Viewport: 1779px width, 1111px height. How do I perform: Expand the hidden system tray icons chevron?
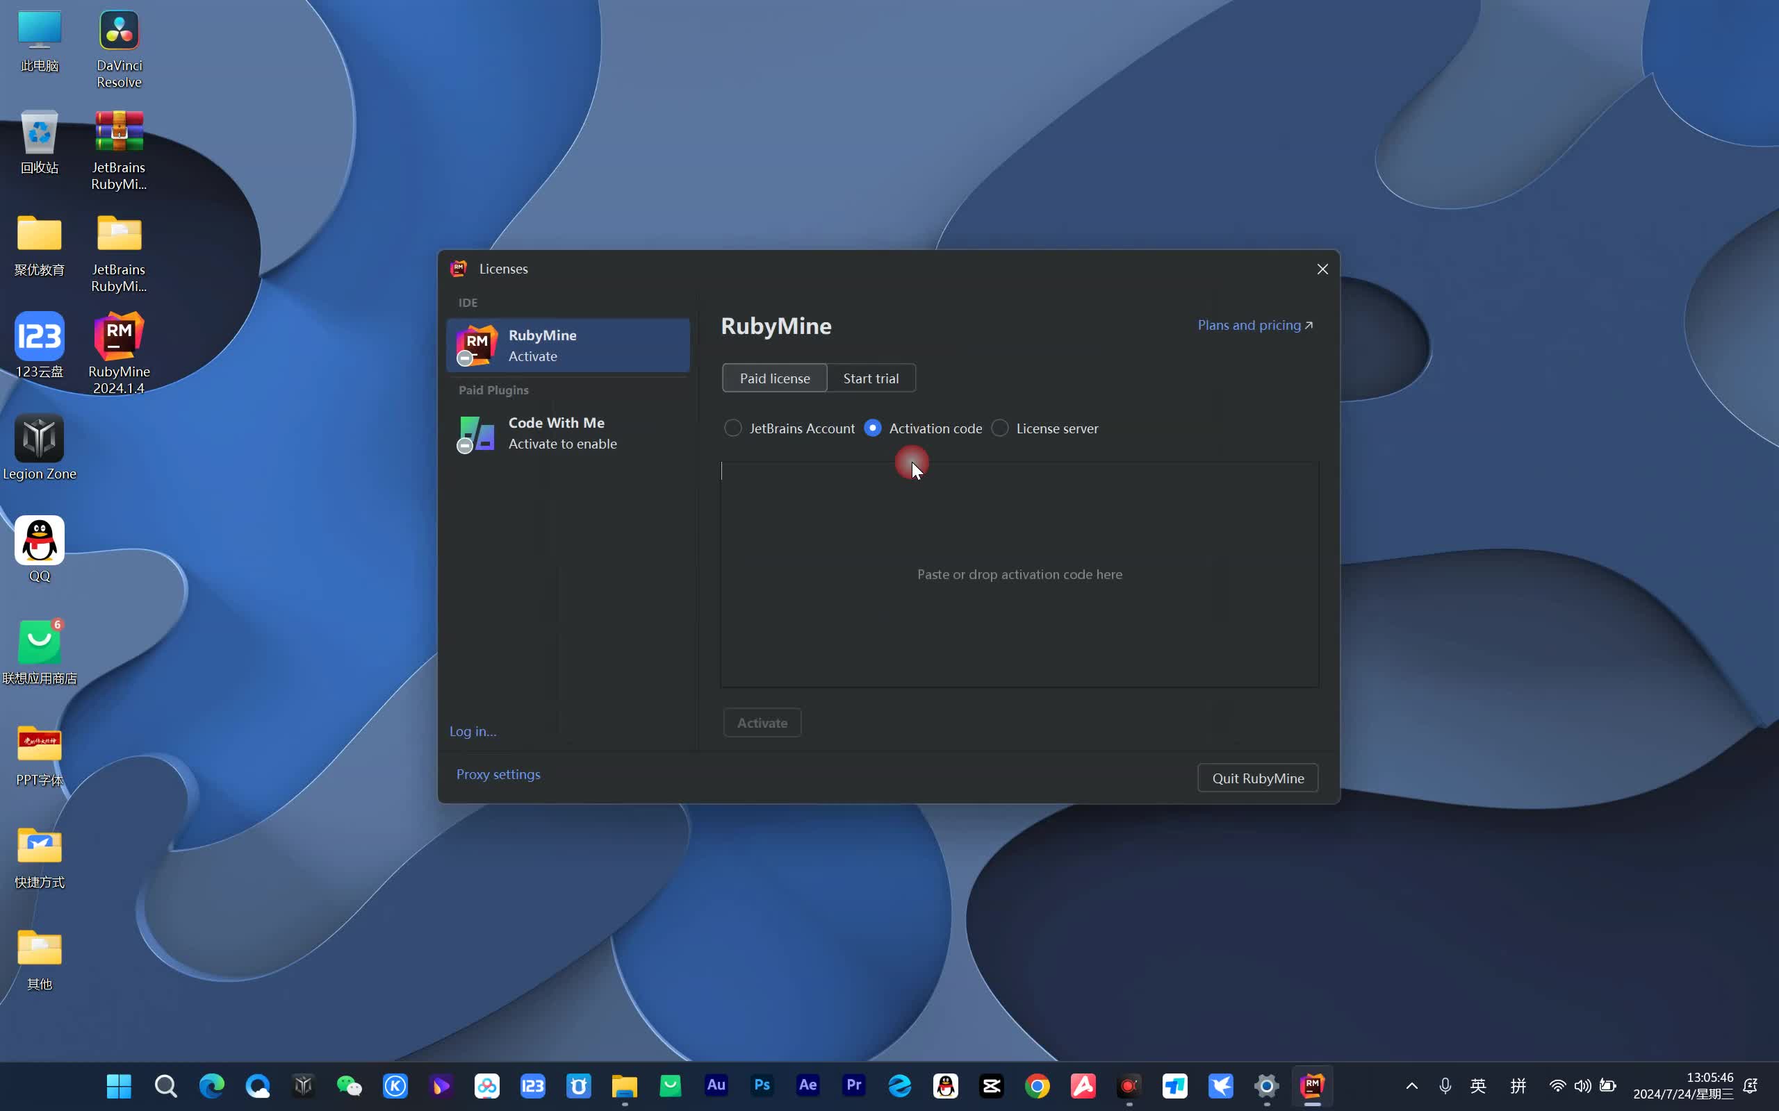point(1411,1085)
